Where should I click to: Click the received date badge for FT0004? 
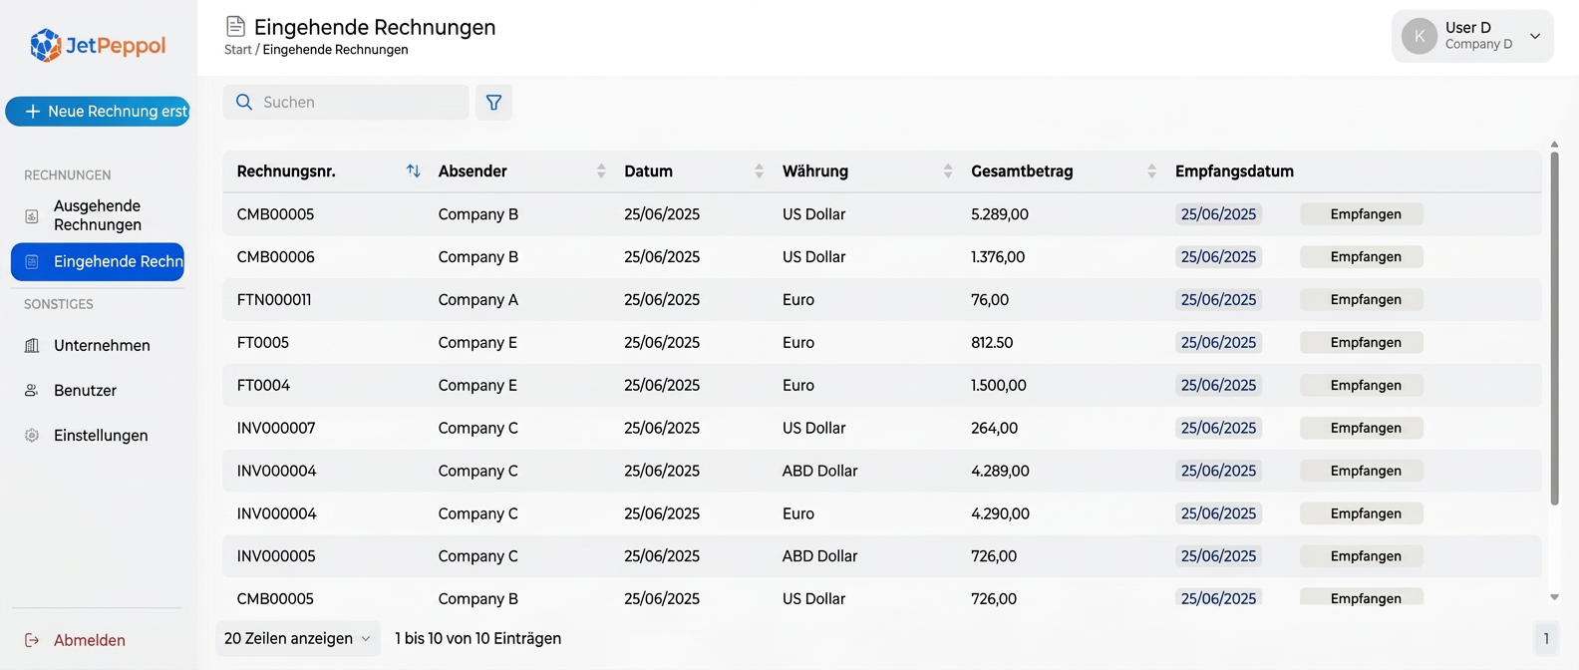pyautogui.click(x=1218, y=385)
